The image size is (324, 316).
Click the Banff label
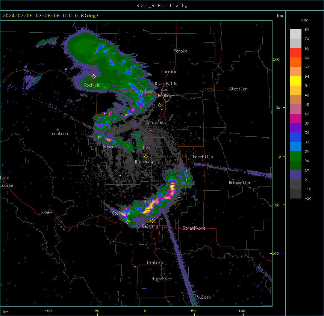coord(47,213)
